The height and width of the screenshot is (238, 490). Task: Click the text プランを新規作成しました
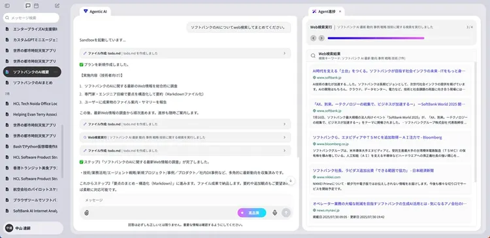(x=106, y=65)
